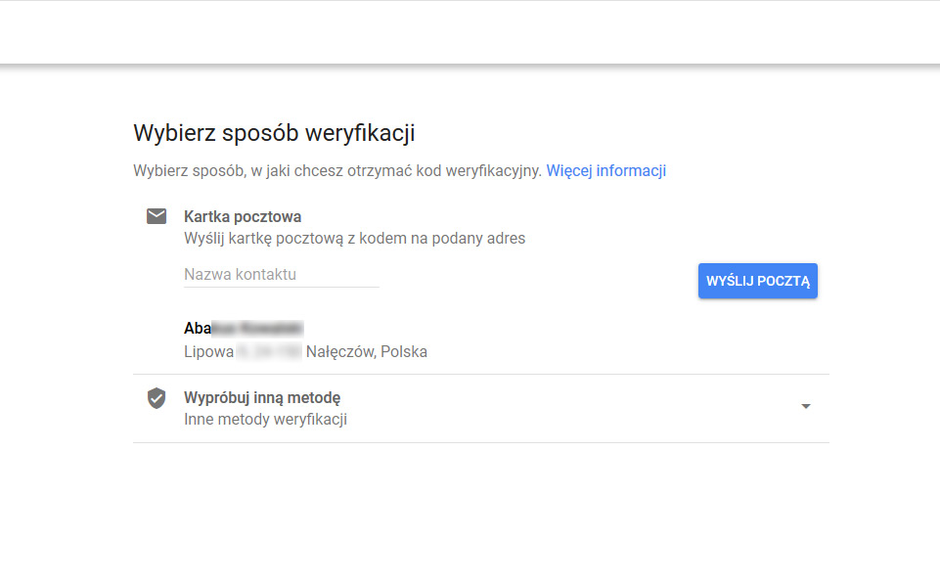Focus the Nazwa kontaktu input field
This screenshot has width=940, height=587.
(281, 275)
